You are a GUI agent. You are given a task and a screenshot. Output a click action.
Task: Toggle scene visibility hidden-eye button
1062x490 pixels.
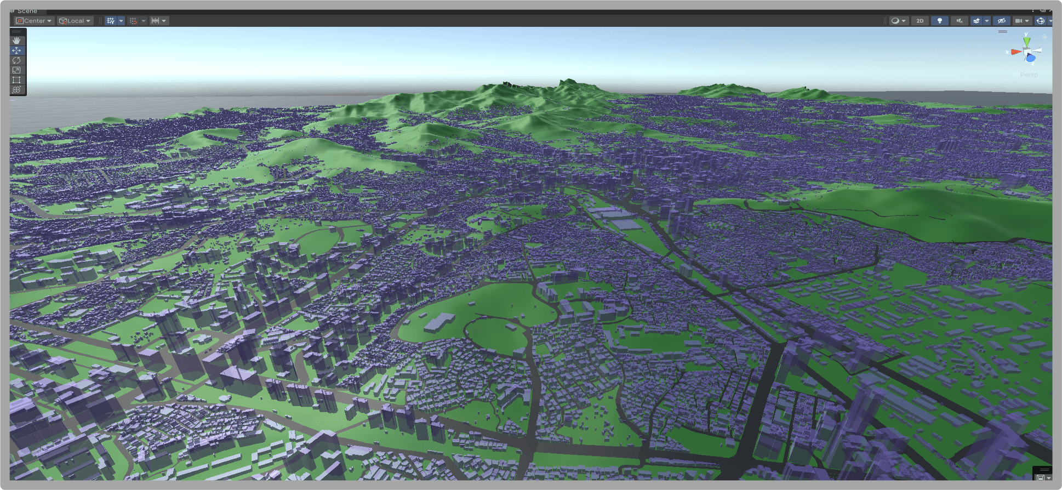(1001, 21)
